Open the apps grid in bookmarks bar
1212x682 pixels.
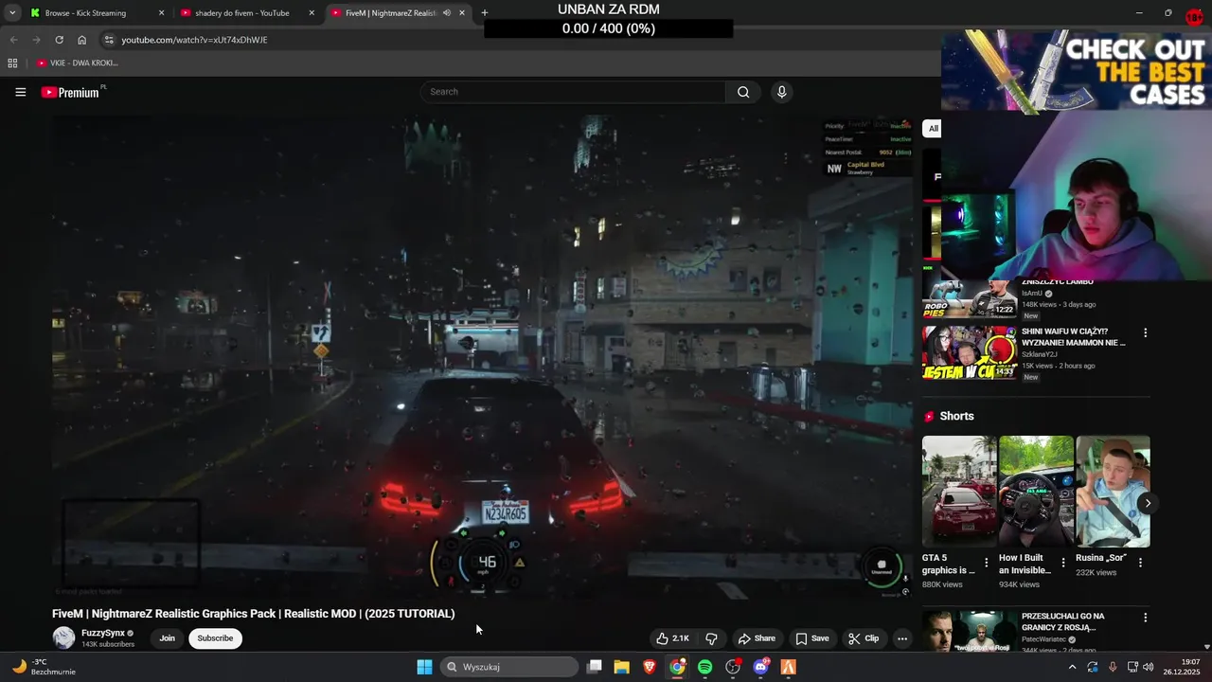coord(12,63)
